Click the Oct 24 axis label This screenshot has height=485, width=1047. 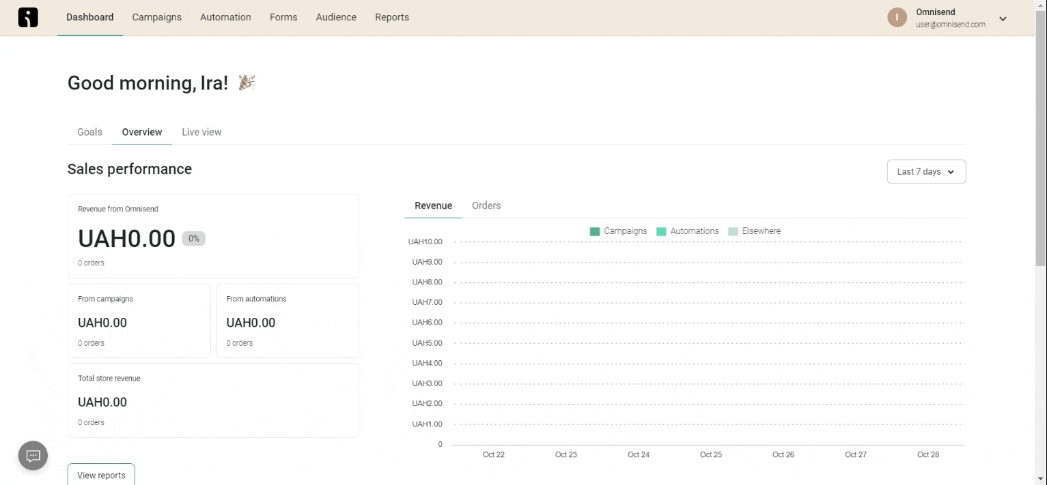coord(638,455)
